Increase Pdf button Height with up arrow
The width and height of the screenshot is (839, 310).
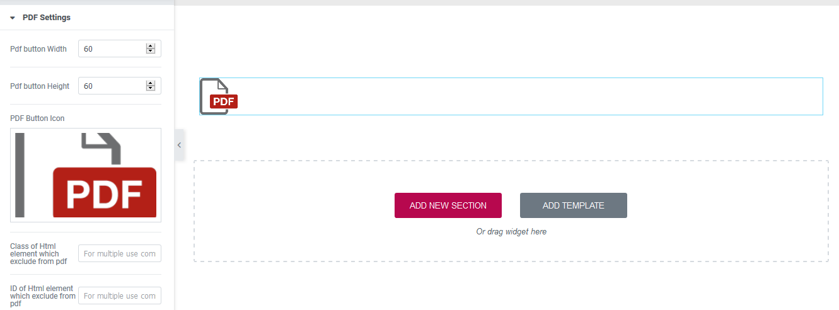(151, 83)
